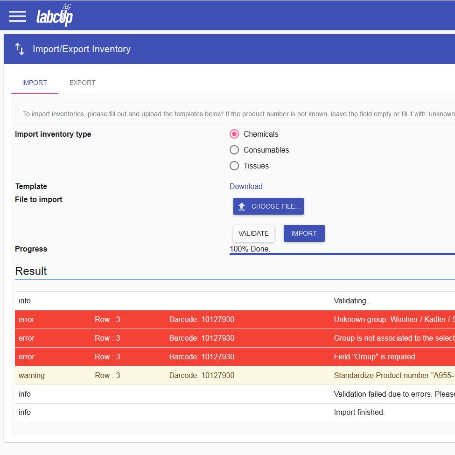Click the 'Import finished.' message
Viewport: 455px width, 455px height.
coord(359,413)
